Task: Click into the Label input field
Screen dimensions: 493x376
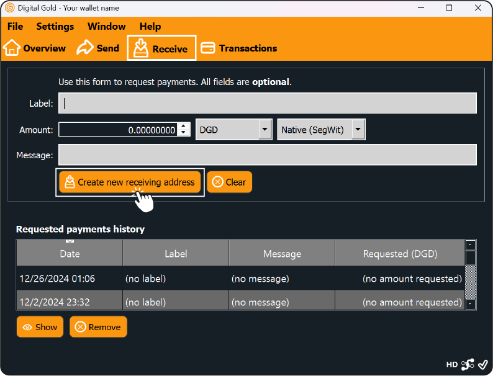Action: point(267,104)
